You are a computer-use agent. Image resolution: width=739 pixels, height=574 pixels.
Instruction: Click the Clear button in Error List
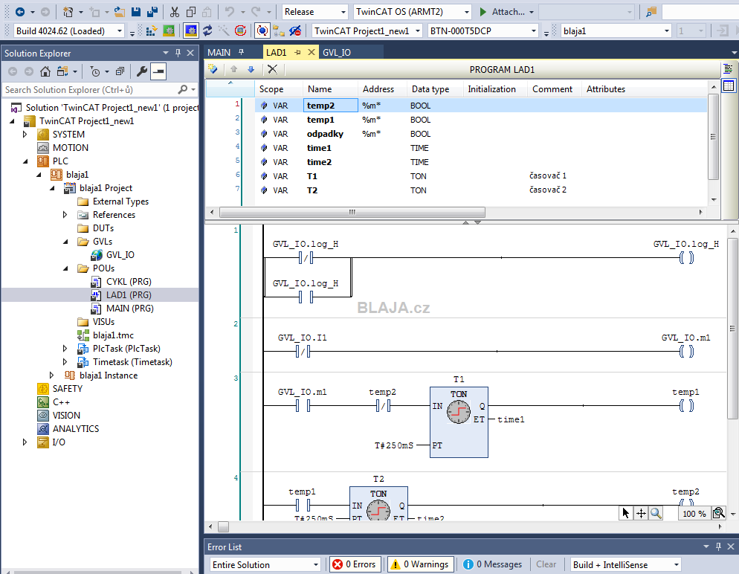(x=546, y=564)
